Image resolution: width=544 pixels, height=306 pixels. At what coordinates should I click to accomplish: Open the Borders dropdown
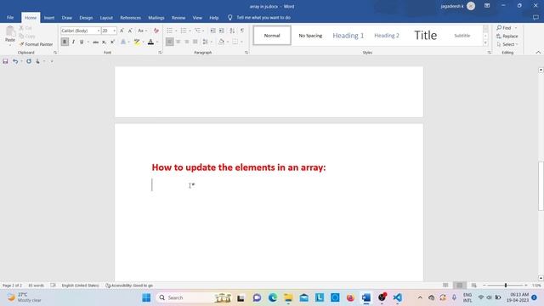pos(241,42)
